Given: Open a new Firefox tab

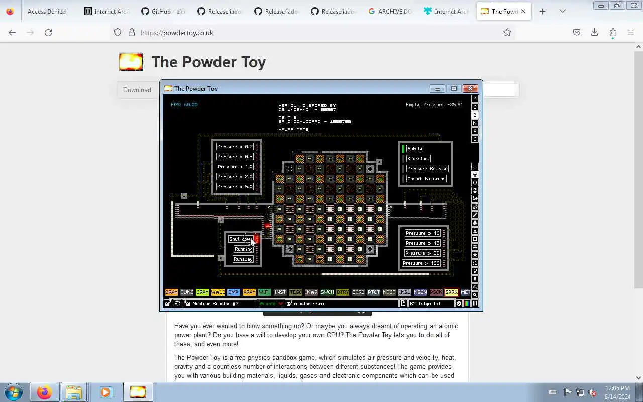Looking at the screenshot, I should (x=542, y=11).
